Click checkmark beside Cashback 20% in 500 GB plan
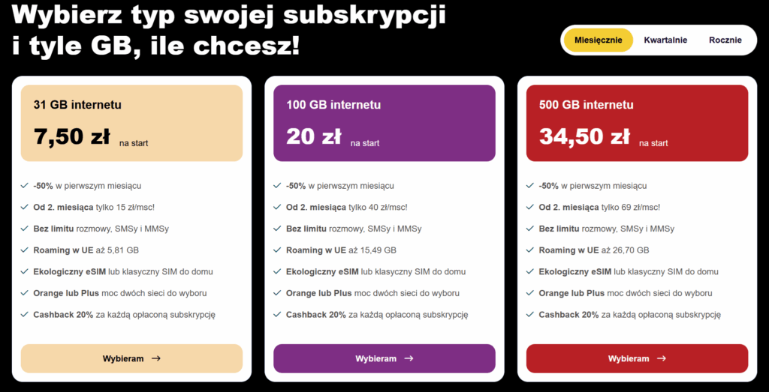The height and width of the screenshot is (392, 769). point(530,315)
